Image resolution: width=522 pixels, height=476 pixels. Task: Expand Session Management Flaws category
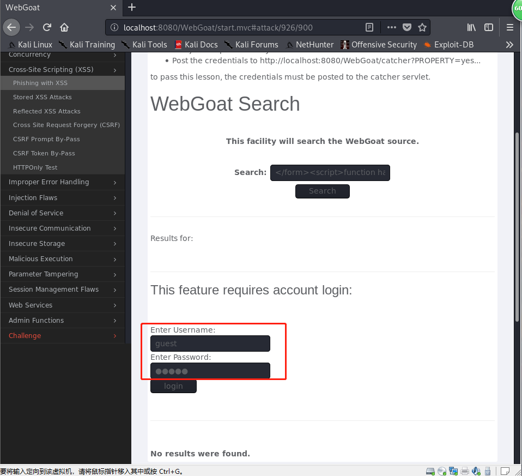63,290
